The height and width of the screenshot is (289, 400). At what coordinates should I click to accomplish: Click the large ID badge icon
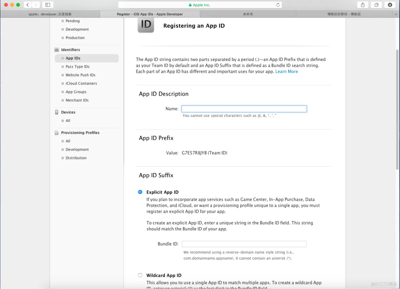click(146, 25)
